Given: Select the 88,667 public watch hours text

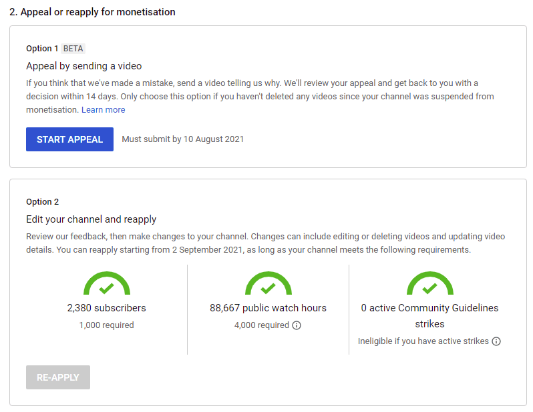Looking at the screenshot, I should pyautogui.click(x=268, y=308).
